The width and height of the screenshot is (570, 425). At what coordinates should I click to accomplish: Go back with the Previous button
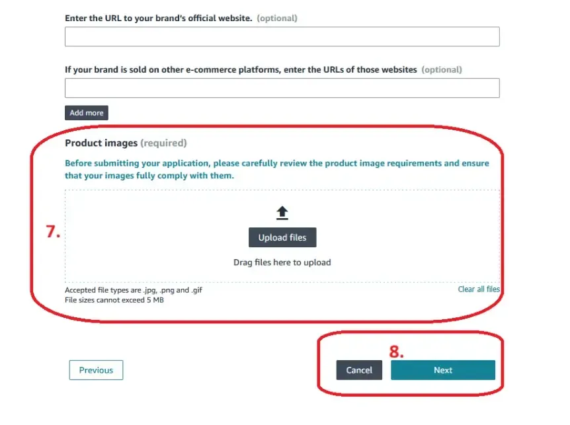pyautogui.click(x=96, y=370)
